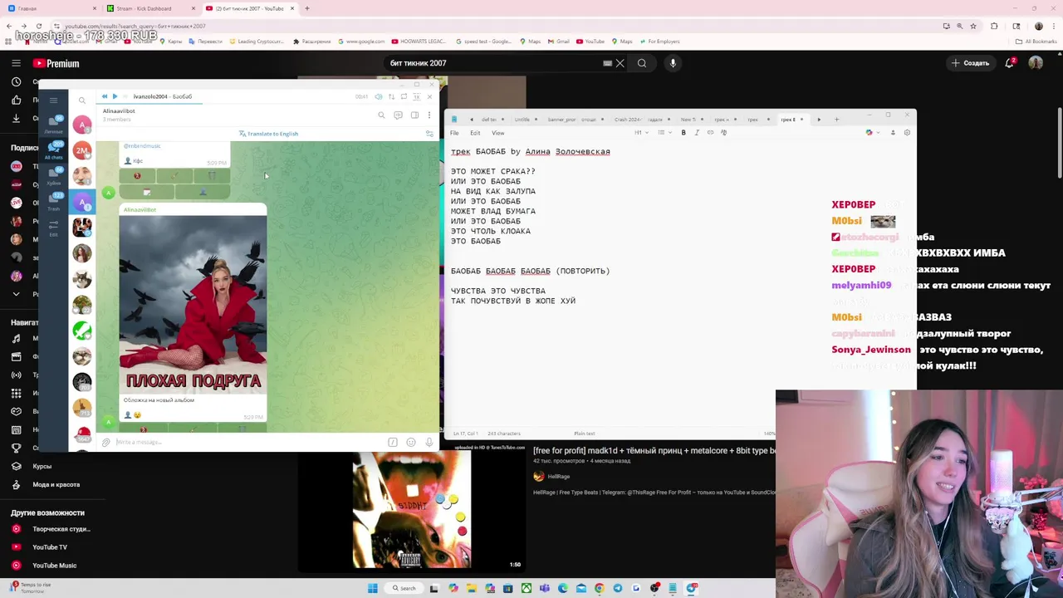Open Мода и красота in YouTube sidebar

pyautogui.click(x=56, y=484)
